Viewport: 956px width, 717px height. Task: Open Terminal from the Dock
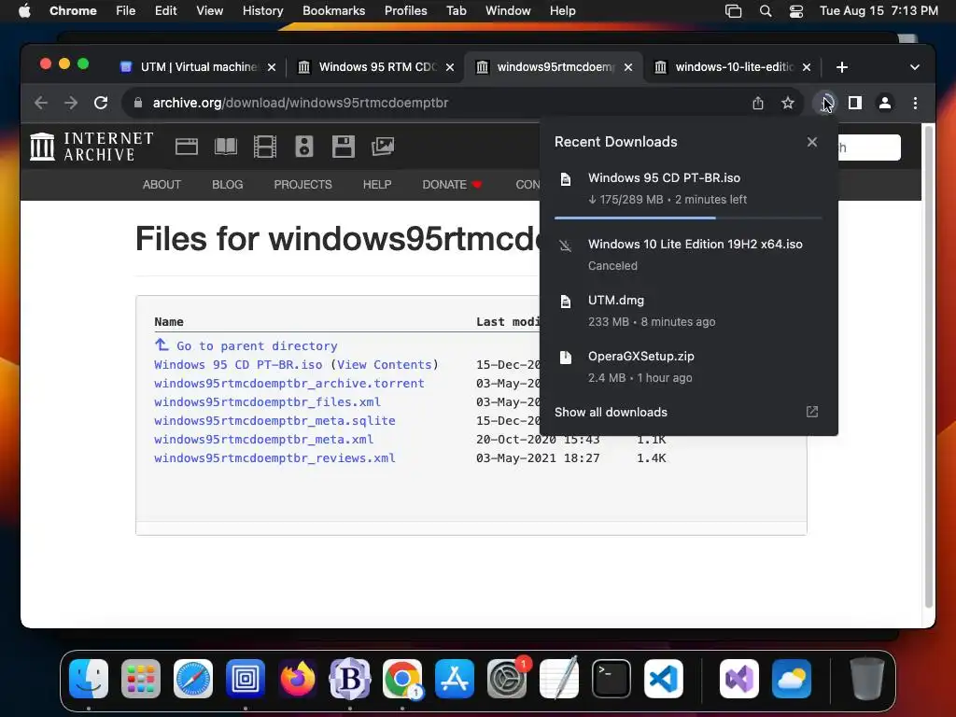point(611,679)
